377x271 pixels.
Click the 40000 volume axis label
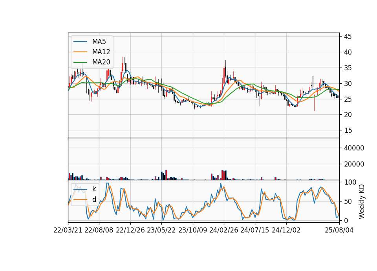[x=354, y=148]
